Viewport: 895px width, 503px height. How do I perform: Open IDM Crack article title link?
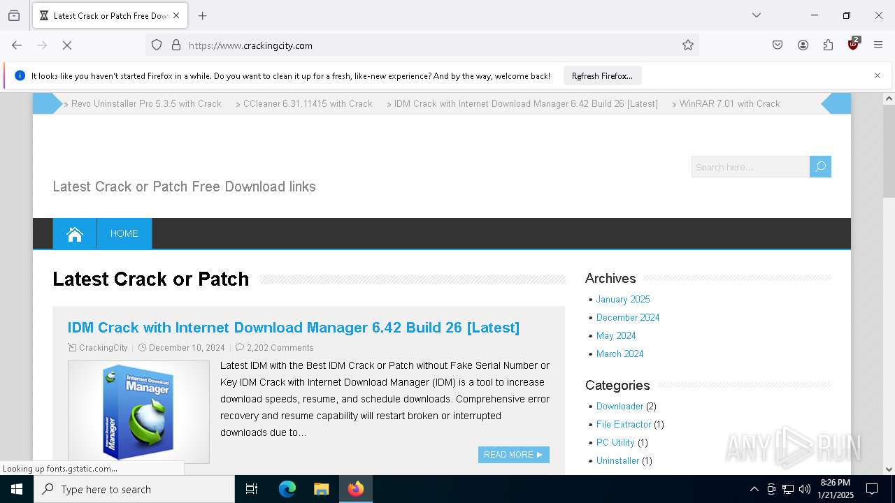coord(294,327)
